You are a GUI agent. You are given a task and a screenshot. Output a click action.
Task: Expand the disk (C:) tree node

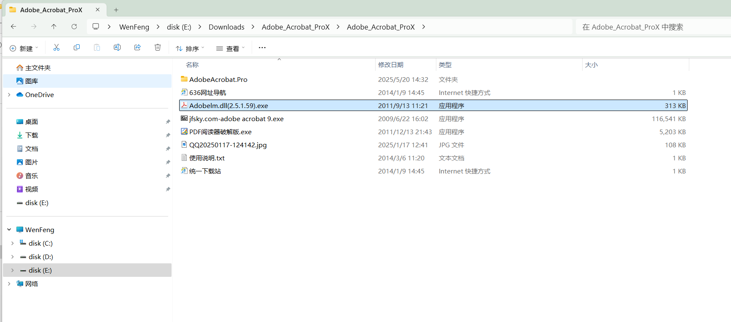click(13, 243)
